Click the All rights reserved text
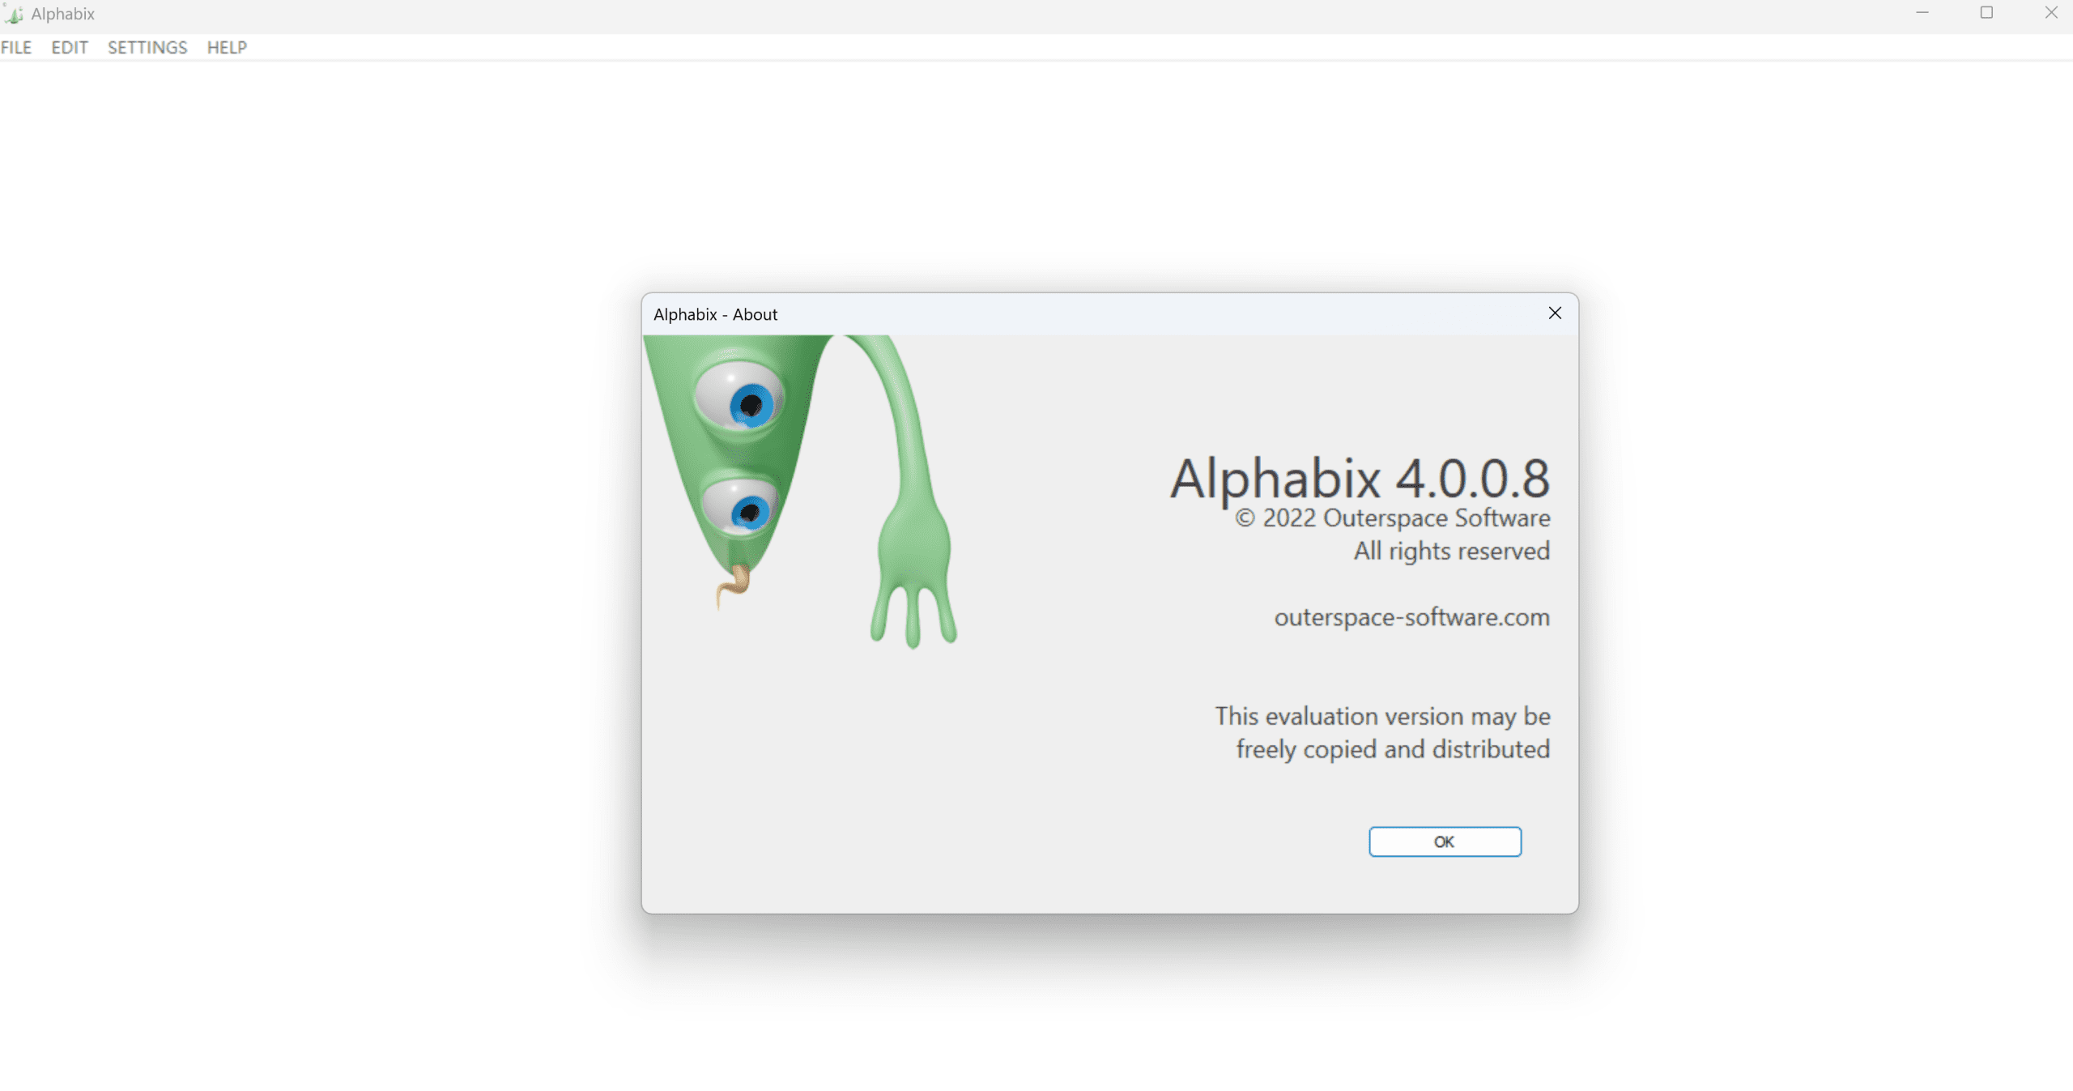Viewport: 2073px width, 1091px height. point(1452,552)
